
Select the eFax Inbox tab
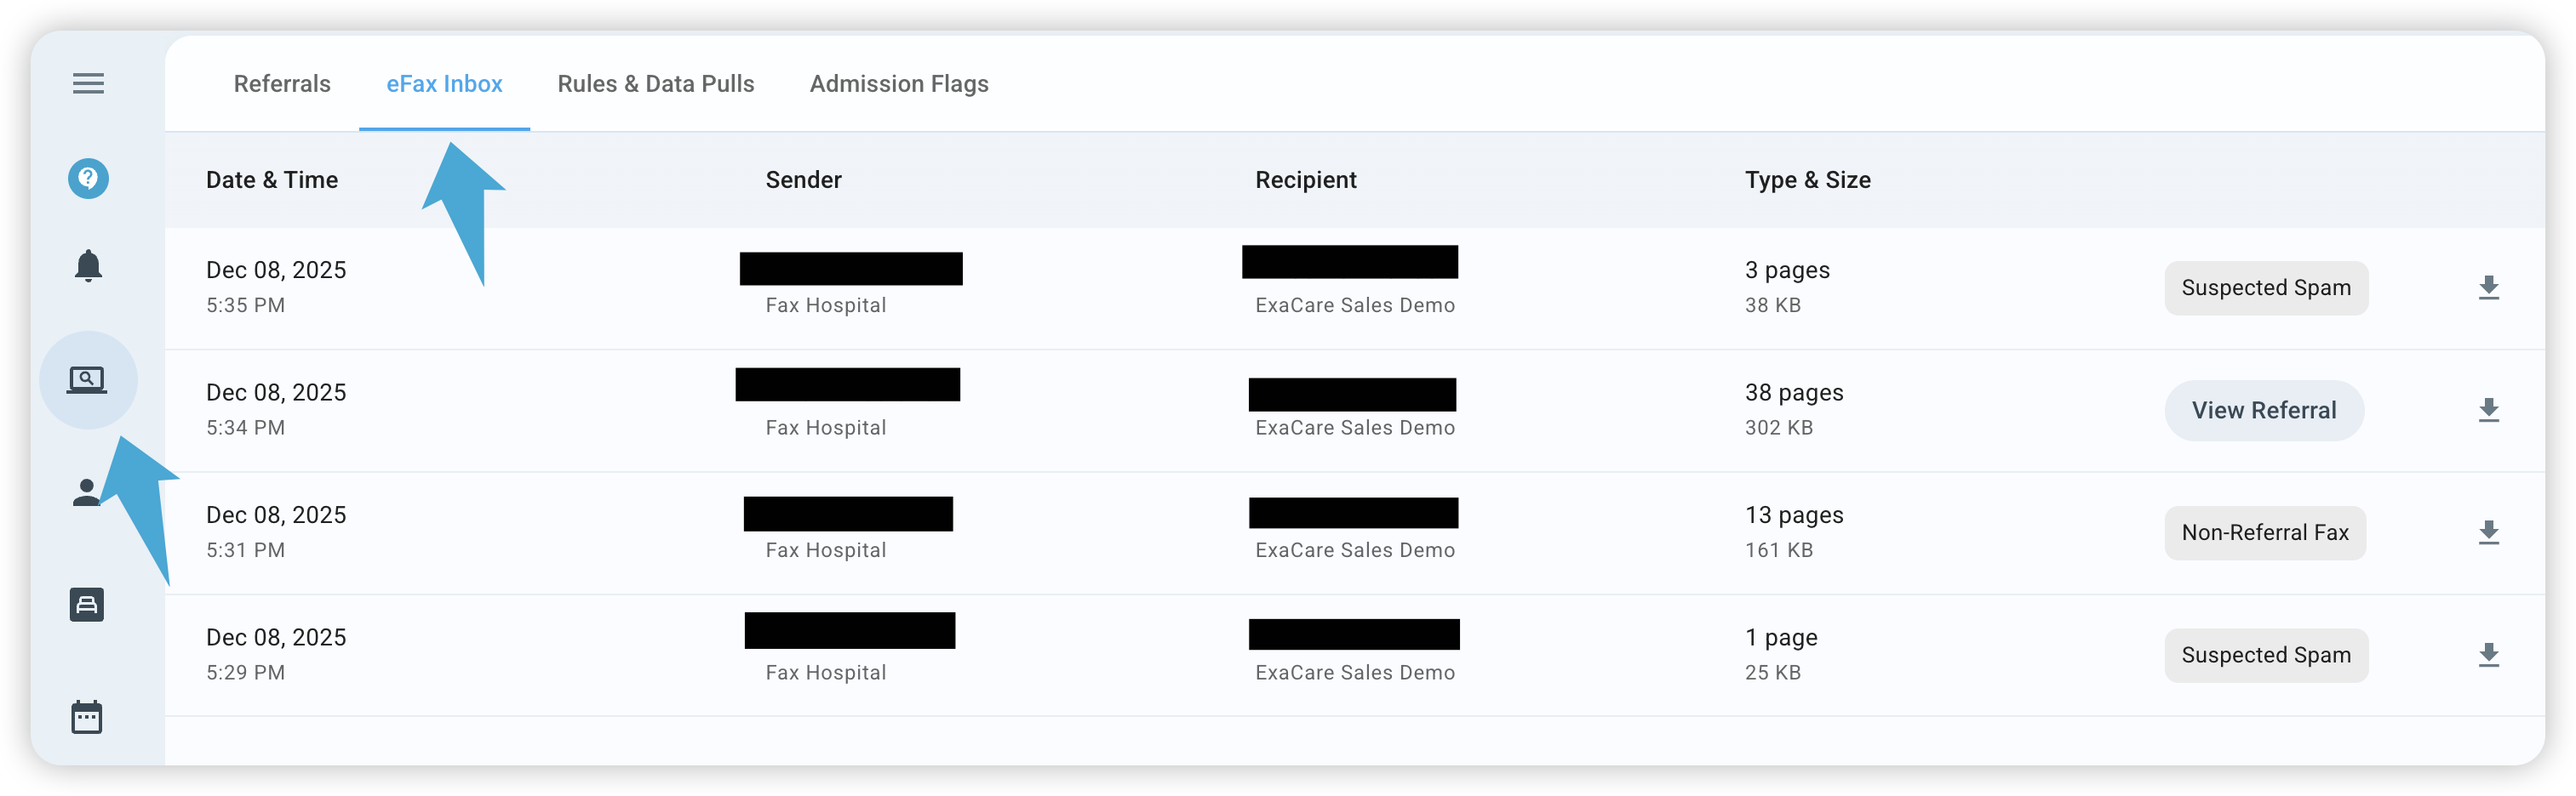pos(444,84)
